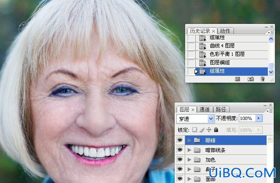Viewport: 280px width, 183px height.
Task: Click history state icon beside 曲线 4 图层
Action: [x=202, y=46]
